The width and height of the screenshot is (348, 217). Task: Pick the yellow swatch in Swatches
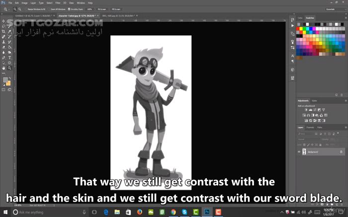(301, 29)
